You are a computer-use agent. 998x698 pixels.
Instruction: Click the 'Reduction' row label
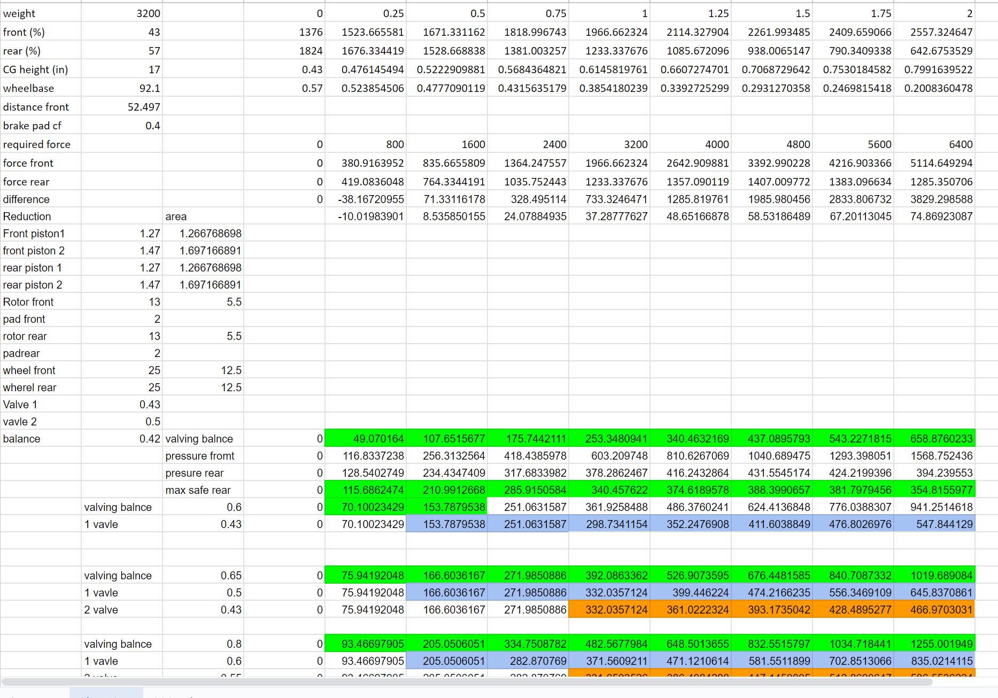click(41, 216)
